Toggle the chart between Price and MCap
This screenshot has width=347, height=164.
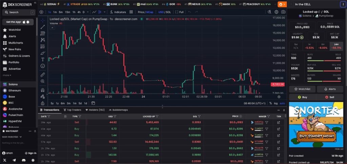145,12
